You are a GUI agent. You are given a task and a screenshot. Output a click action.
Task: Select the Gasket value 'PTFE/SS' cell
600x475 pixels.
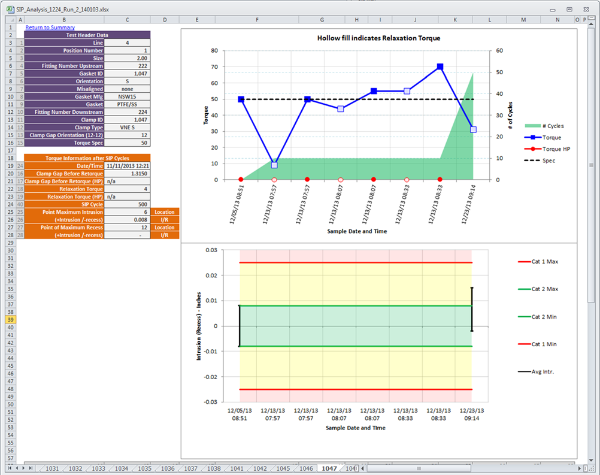click(127, 104)
